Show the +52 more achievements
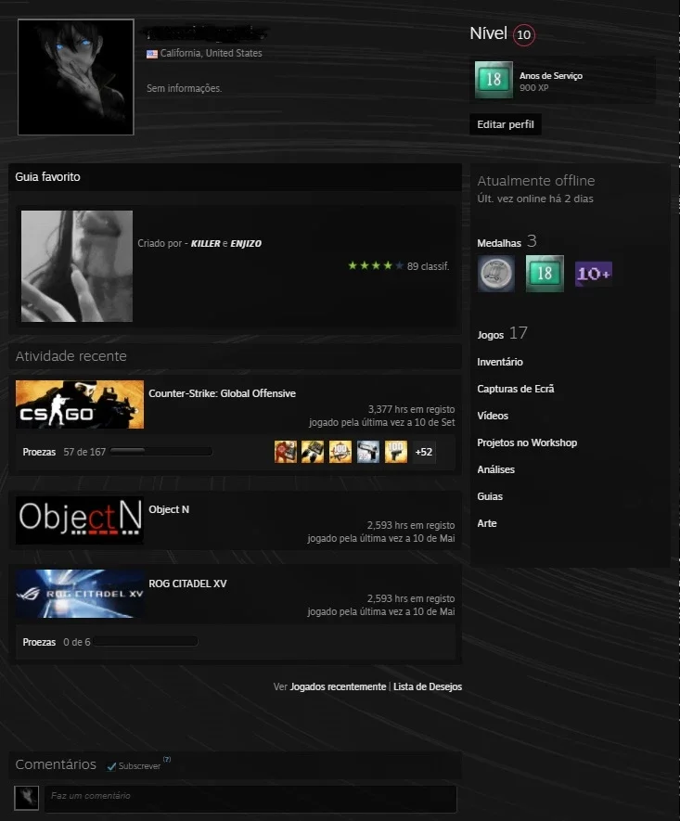The width and height of the screenshot is (680, 821). click(424, 452)
